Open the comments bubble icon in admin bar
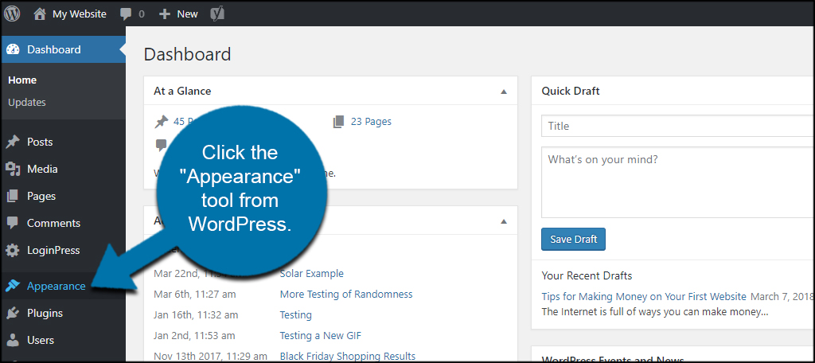 [x=126, y=14]
